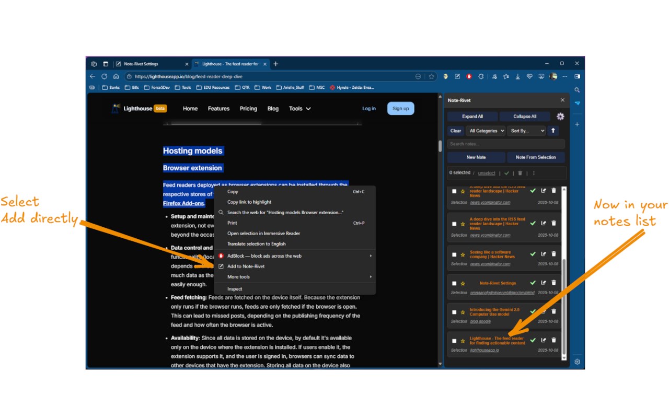
Task: Bookmark this page with the star icon
Action: tap(432, 76)
